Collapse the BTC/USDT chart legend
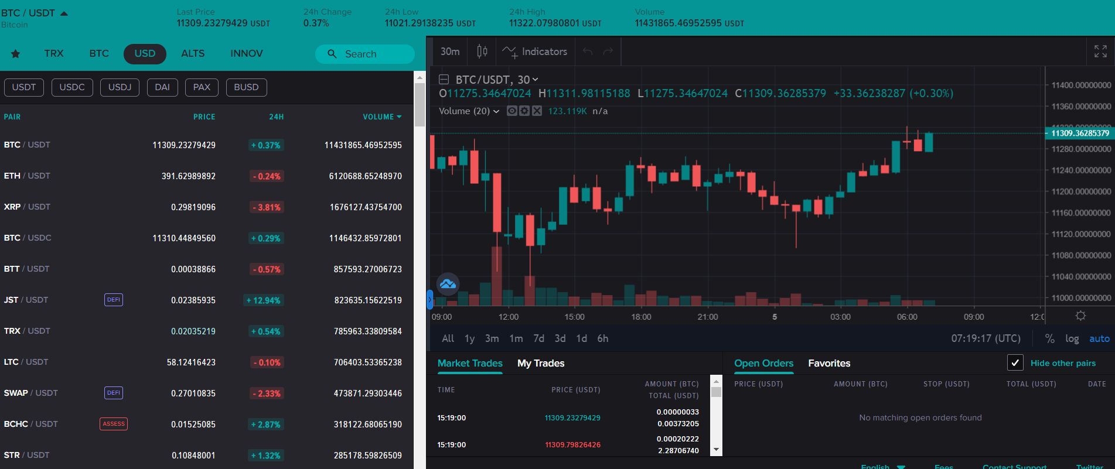1115x469 pixels. (x=444, y=80)
